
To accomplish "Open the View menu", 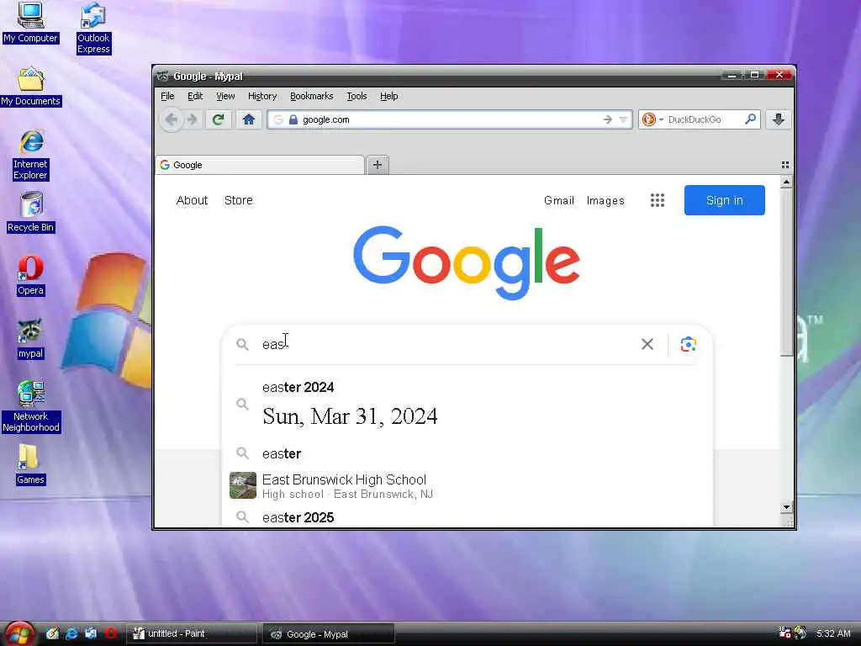I will pos(225,96).
